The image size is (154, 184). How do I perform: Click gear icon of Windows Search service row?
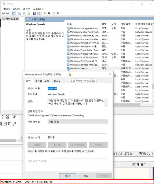coord(68,68)
